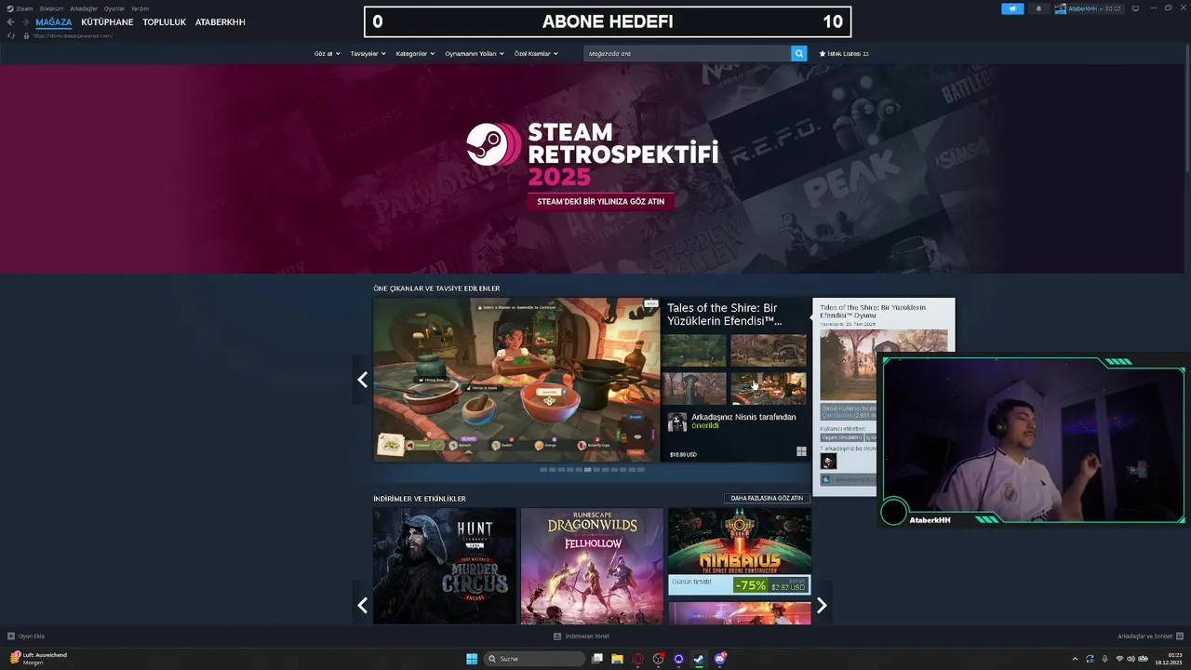Click Steam'deki bir yılınıza göz atın button
Image resolution: width=1191 pixels, height=670 pixels.
(601, 201)
